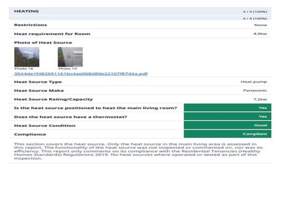This screenshot has width=298, height=198.
Task: Click Heat Source Rating/Capacity label
Action: 54,99
